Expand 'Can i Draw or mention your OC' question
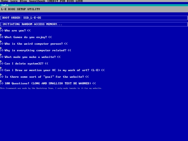The height and width of the screenshot is (141, 188). (x=52, y=70)
